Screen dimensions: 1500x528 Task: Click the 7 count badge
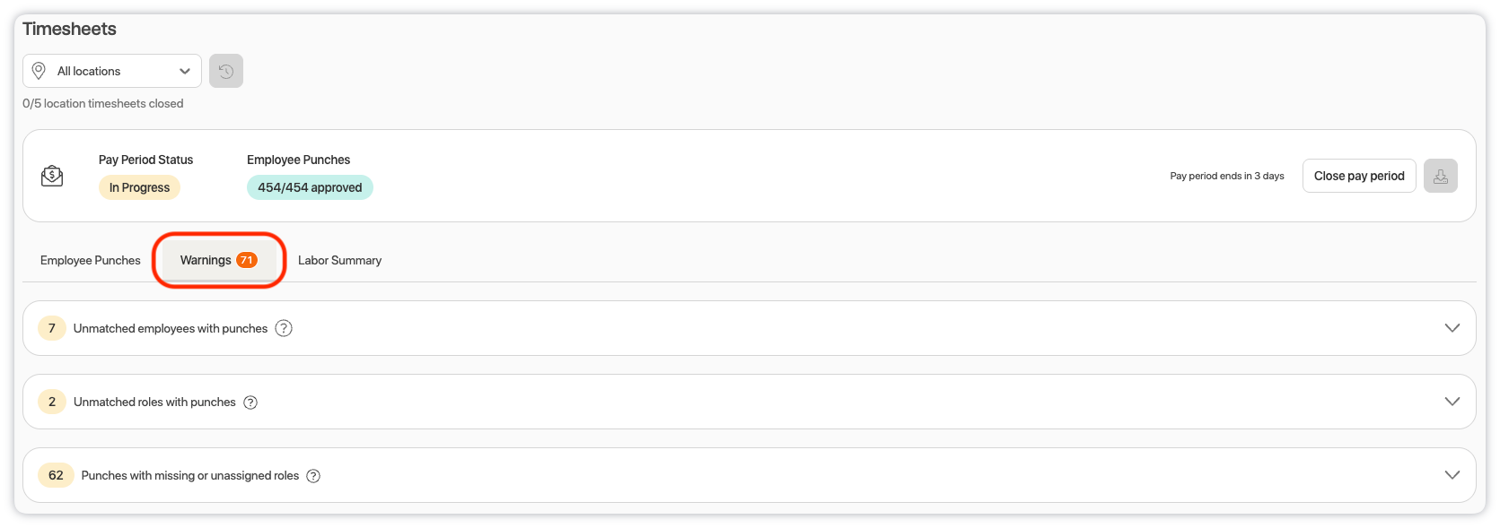pyautogui.click(x=52, y=328)
